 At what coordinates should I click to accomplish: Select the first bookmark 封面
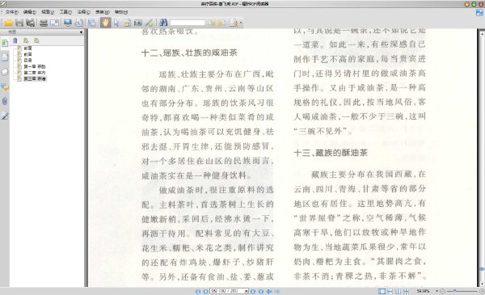coord(27,48)
